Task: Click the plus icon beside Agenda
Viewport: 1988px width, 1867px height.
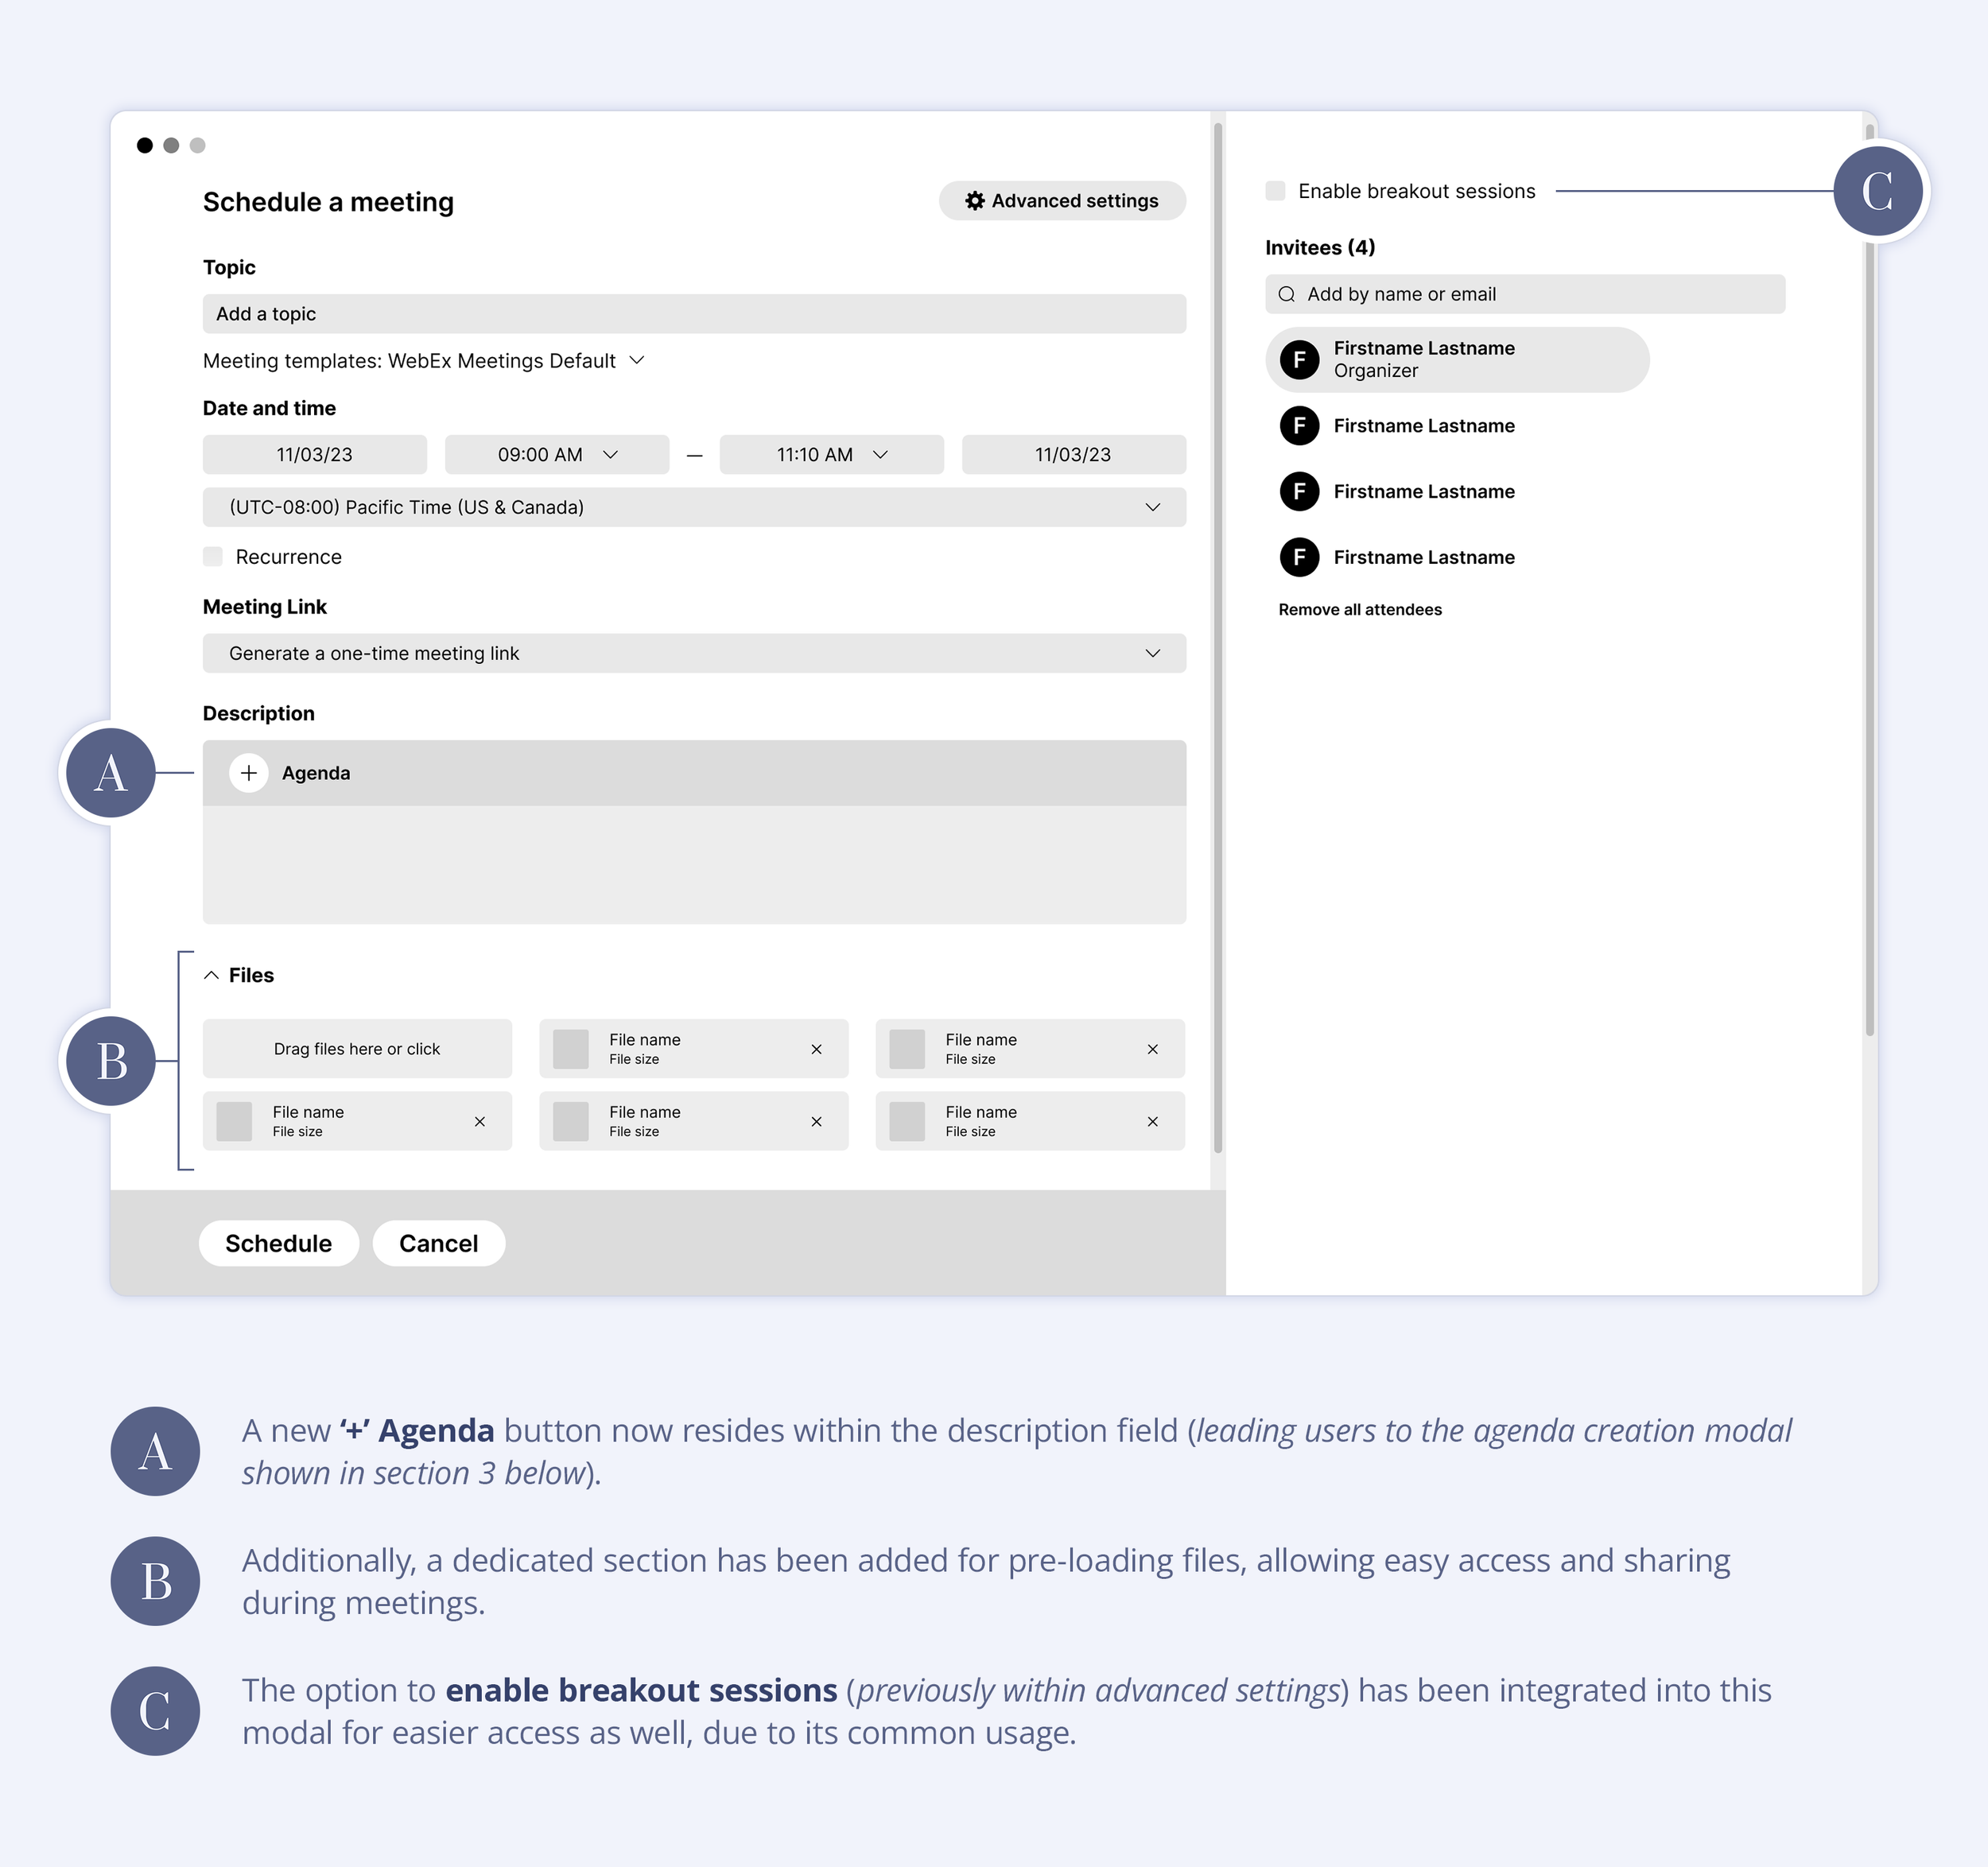Action: (248, 773)
